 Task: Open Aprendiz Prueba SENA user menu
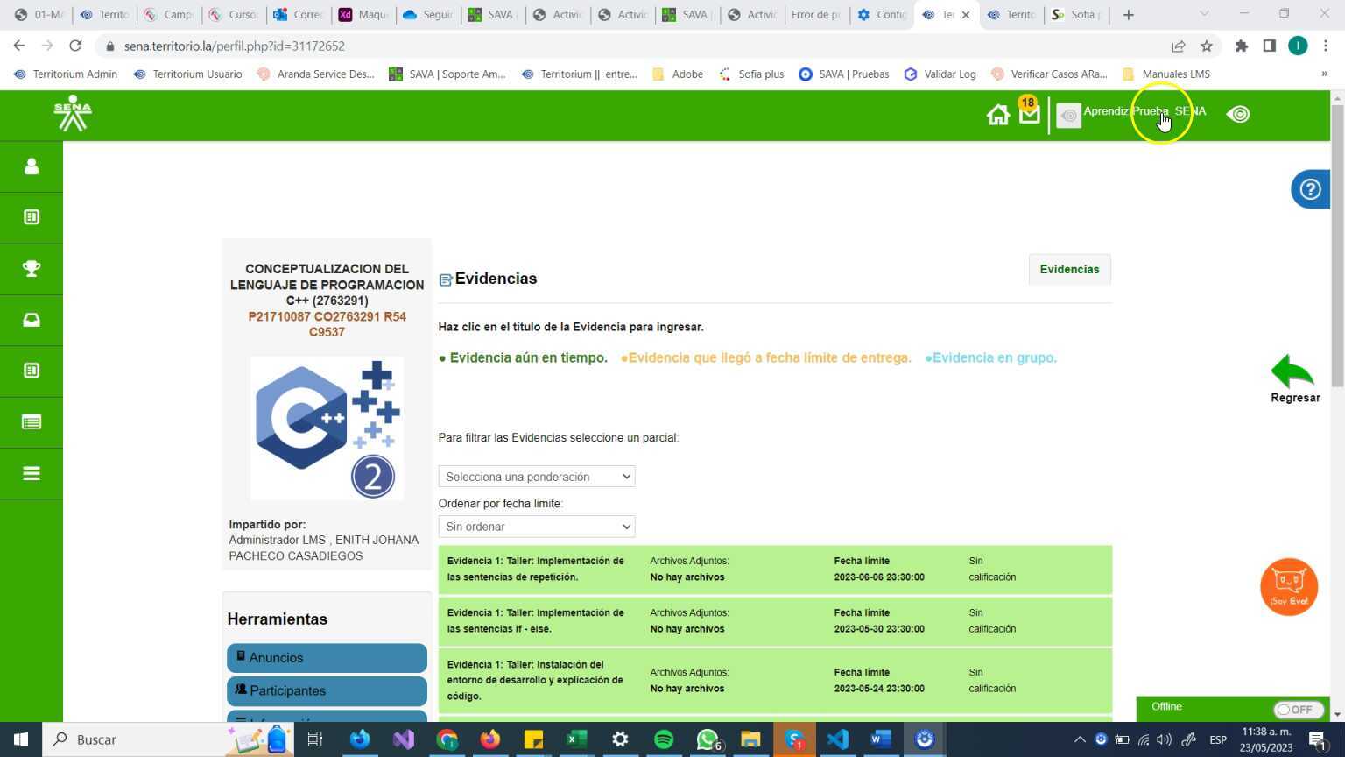[1144, 111]
